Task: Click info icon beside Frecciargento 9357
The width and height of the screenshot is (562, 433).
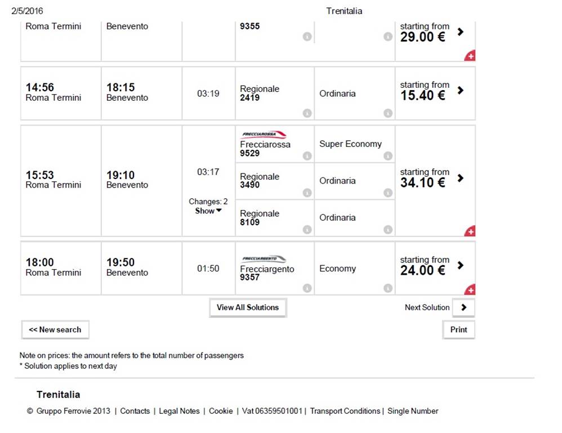Action: [307, 288]
